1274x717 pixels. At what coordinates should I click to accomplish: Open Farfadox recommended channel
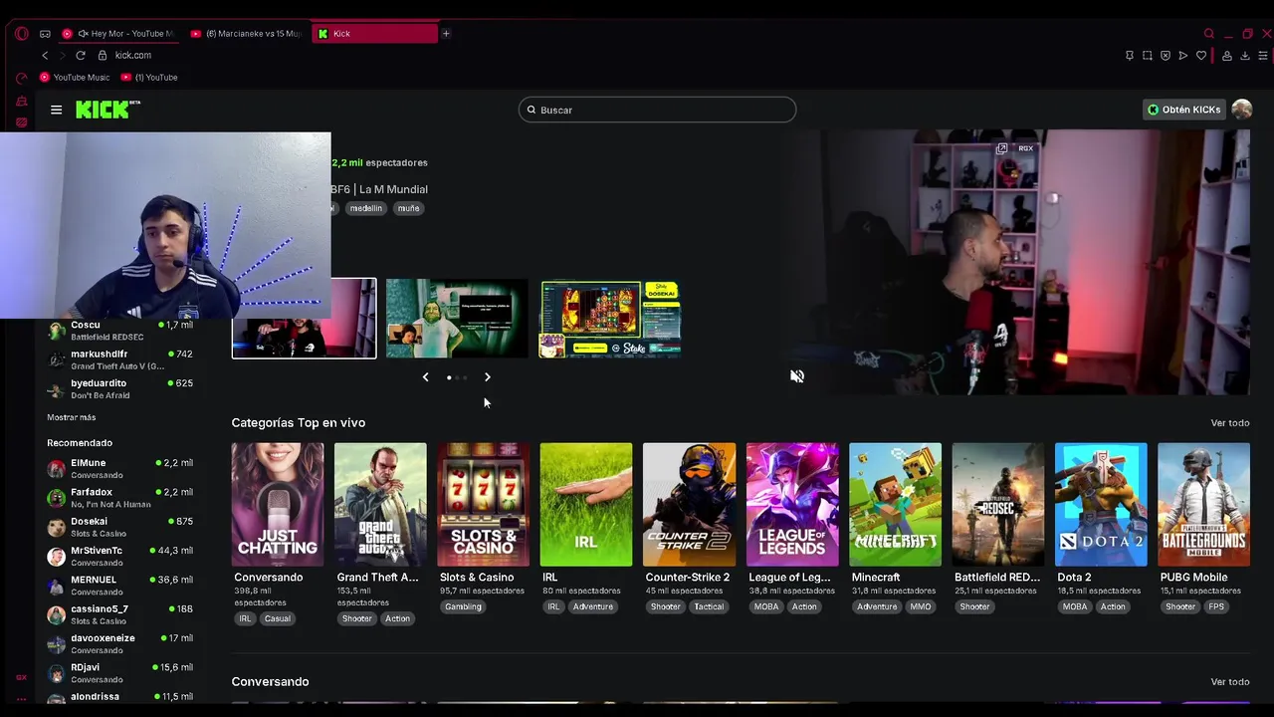click(x=119, y=498)
